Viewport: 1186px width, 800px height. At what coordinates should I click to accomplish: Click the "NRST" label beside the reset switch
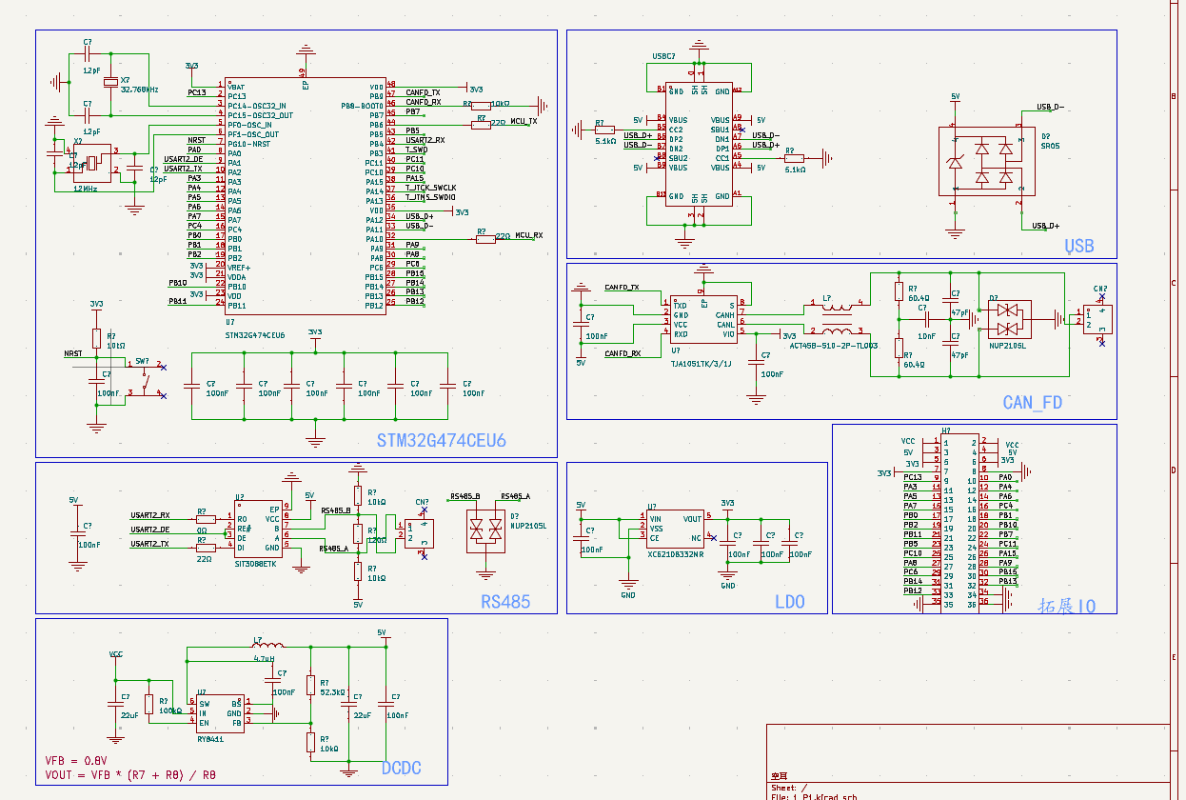click(x=73, y=352)
